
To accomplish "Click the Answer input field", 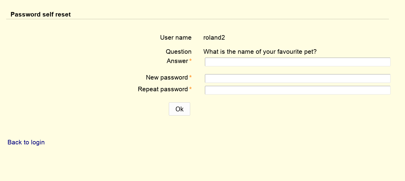I will pos(298,62).
